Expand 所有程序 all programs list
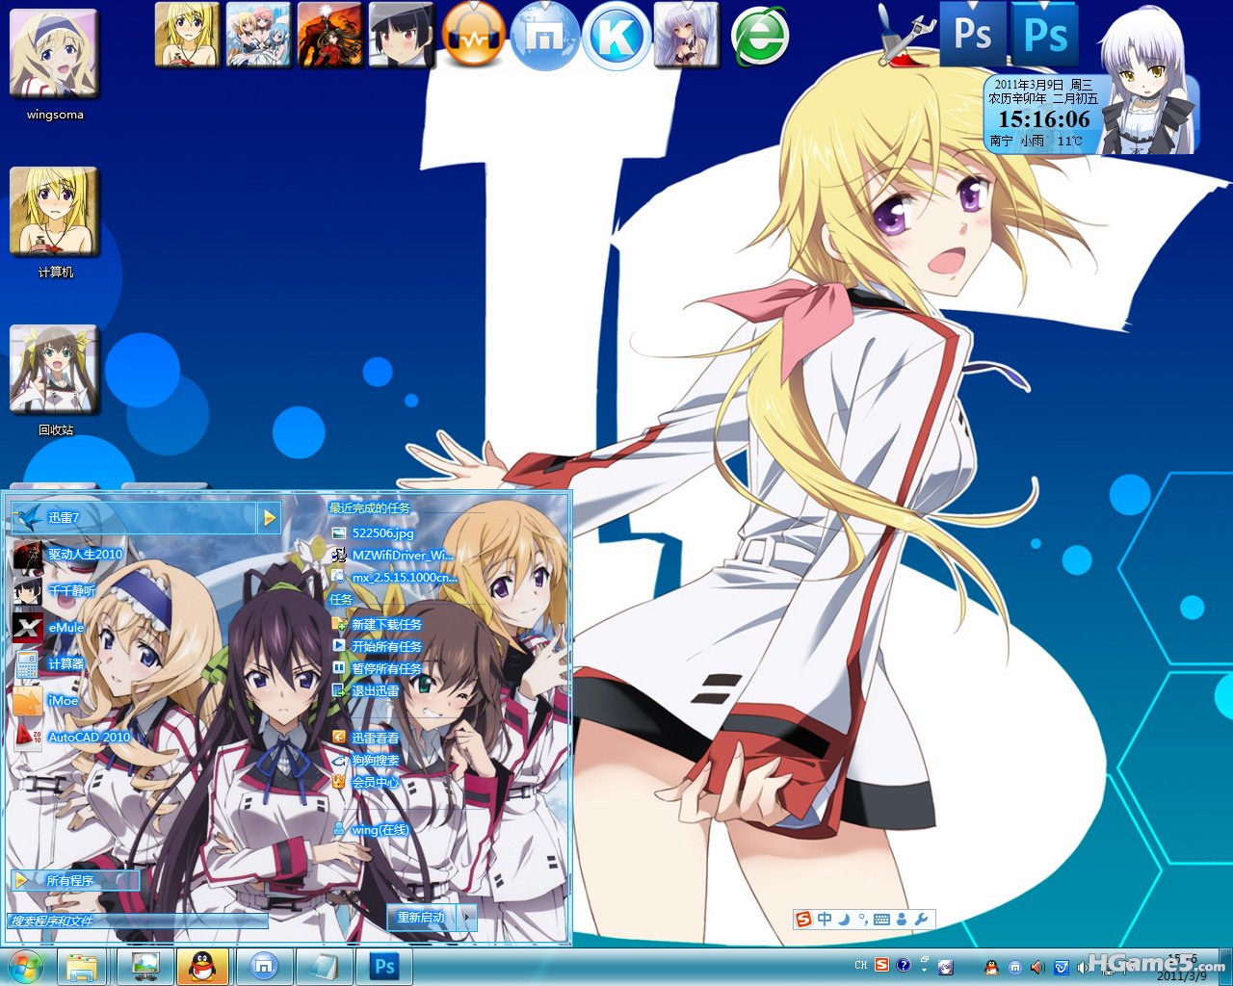Screen dimensions: 1233x986 click(x=75, y=880)
